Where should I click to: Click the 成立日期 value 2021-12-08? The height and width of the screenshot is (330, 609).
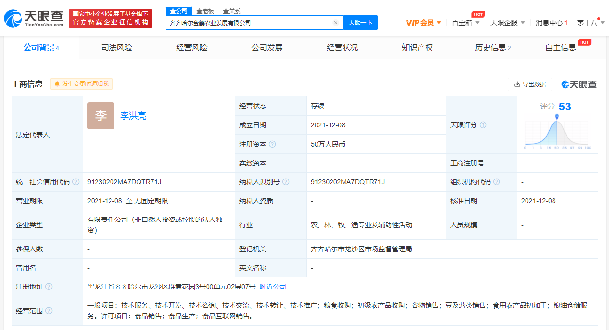pos(328,125)
